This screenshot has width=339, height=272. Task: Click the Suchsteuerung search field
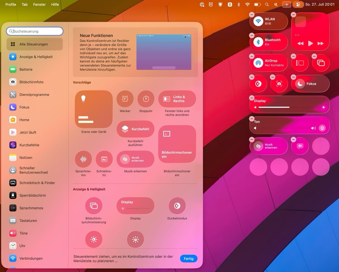click(x=35, y=31)
